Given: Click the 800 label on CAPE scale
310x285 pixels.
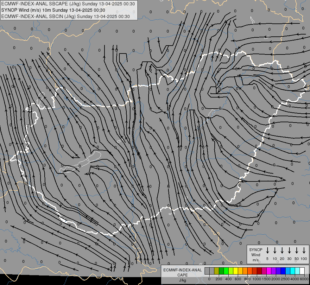Looking at the screenshot, I should pos(247,279).
